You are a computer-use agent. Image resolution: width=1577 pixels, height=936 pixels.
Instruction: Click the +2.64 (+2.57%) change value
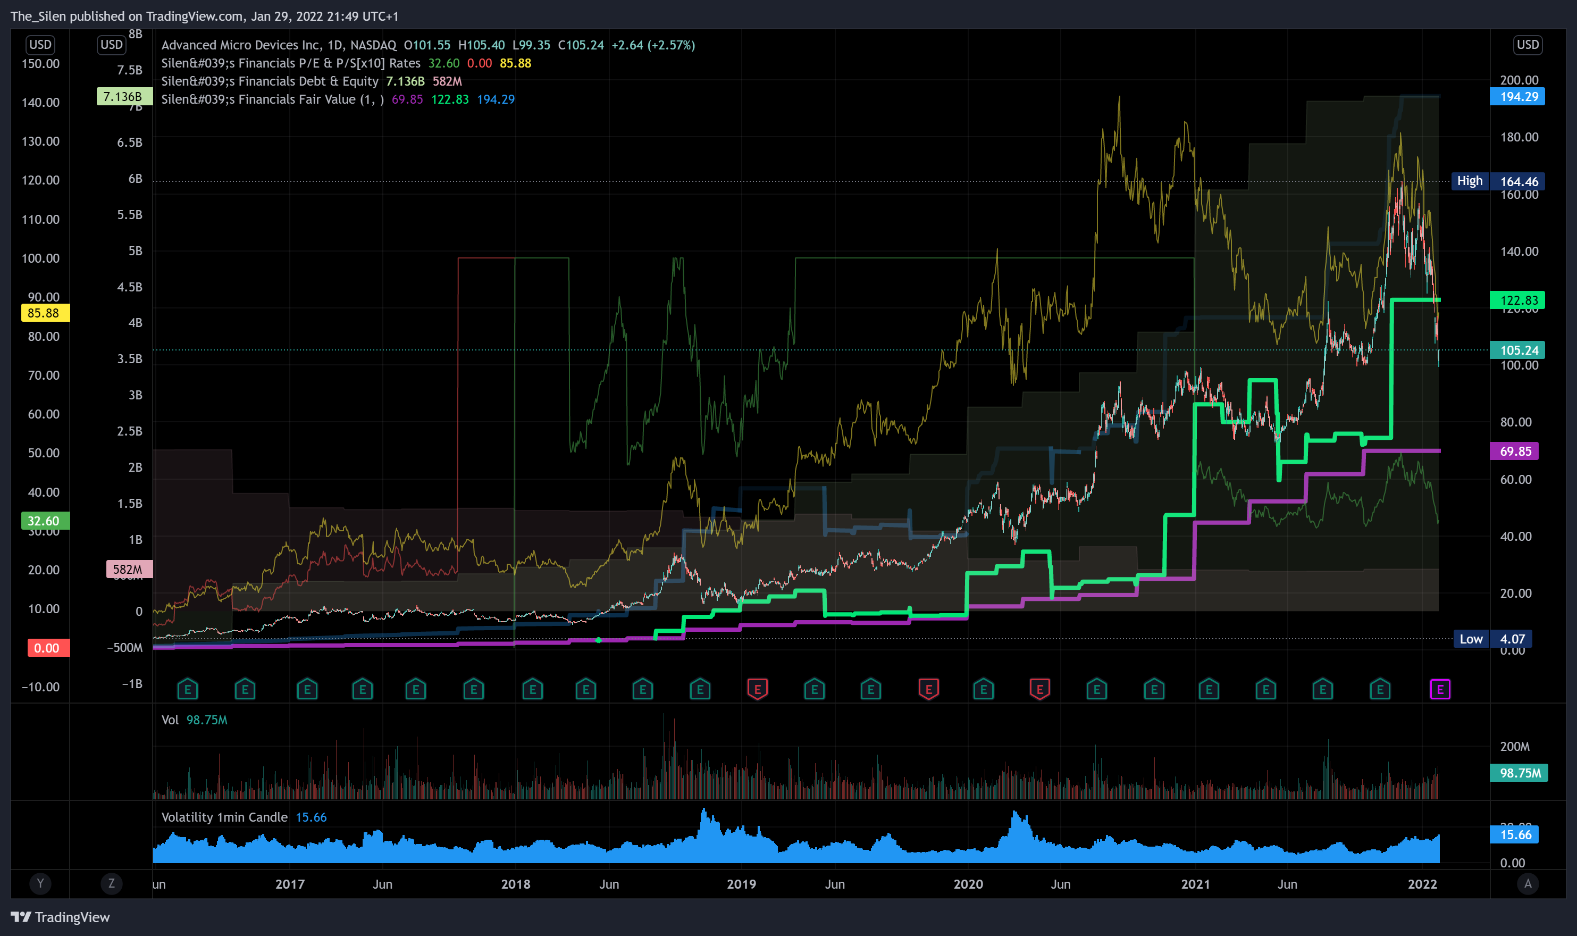tap(653, 45)
